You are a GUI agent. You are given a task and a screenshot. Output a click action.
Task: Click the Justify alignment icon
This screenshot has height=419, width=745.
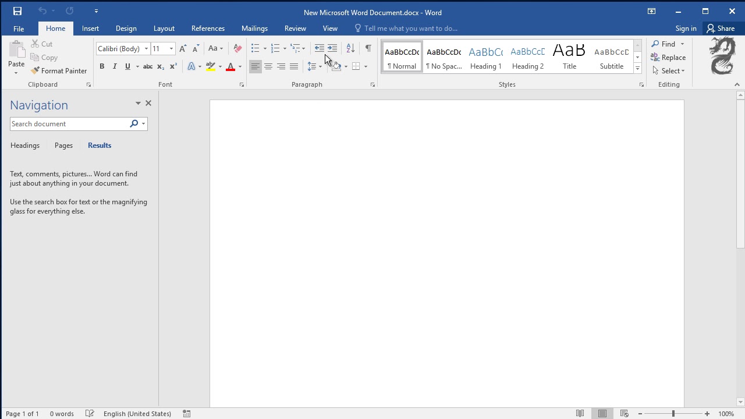pos(294,66)
